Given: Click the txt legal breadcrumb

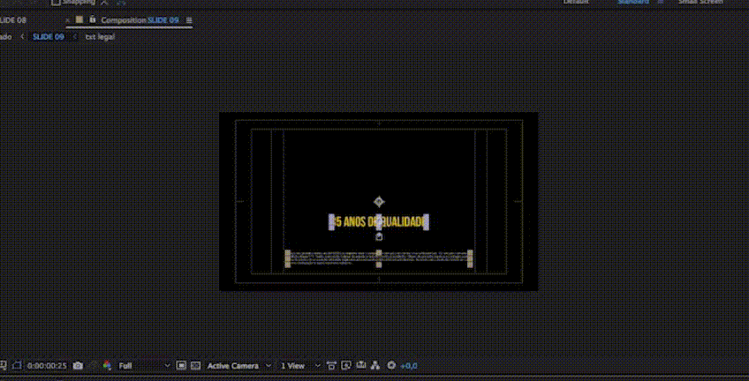Looking at the screenshot, I should point(100,37).
